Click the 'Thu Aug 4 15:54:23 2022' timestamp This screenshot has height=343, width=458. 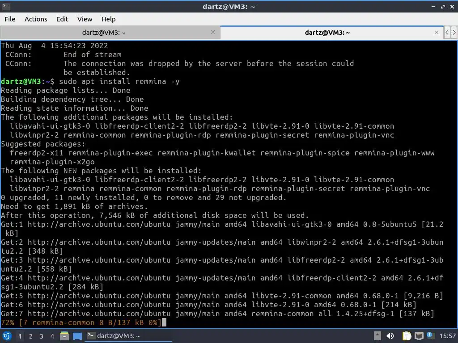55,46
